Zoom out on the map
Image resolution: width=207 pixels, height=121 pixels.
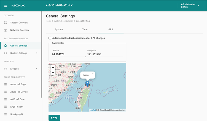click(x=53, y=73)
